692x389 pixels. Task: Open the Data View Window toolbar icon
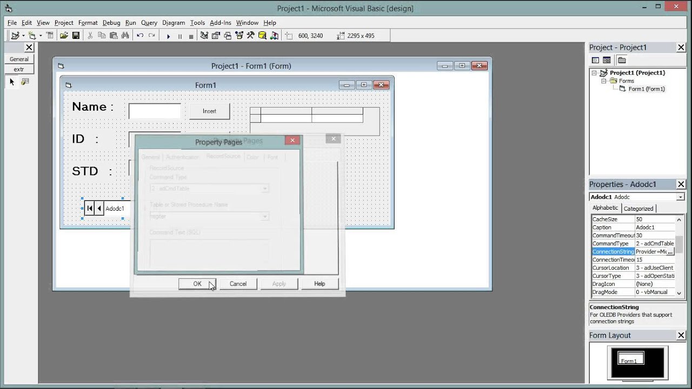tap(262, 36)
